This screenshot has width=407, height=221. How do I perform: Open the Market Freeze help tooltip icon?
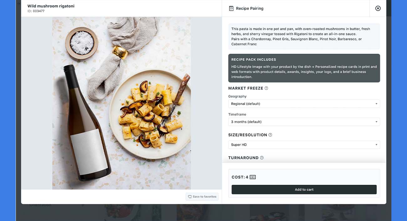click(x=266, y=88)
